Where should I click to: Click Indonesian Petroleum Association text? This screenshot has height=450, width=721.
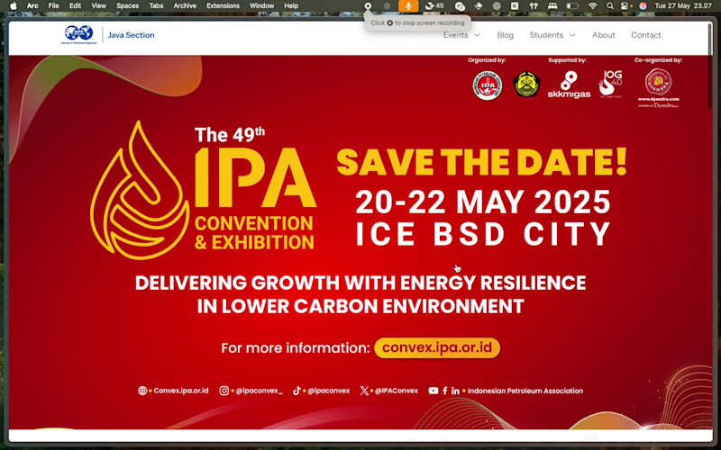click(525, 391)
